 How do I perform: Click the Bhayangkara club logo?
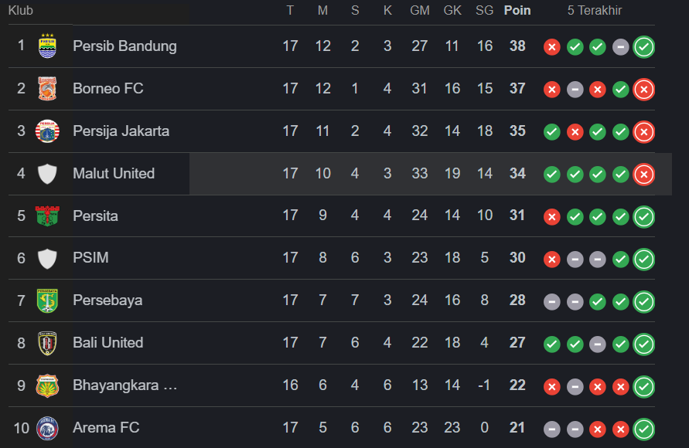pyautogui.click(x=46, y=385)
